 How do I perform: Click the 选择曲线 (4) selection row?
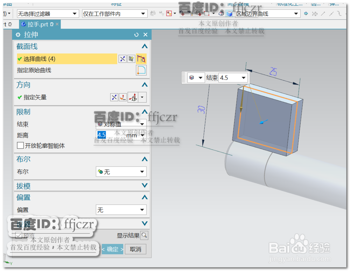point(67,59)
